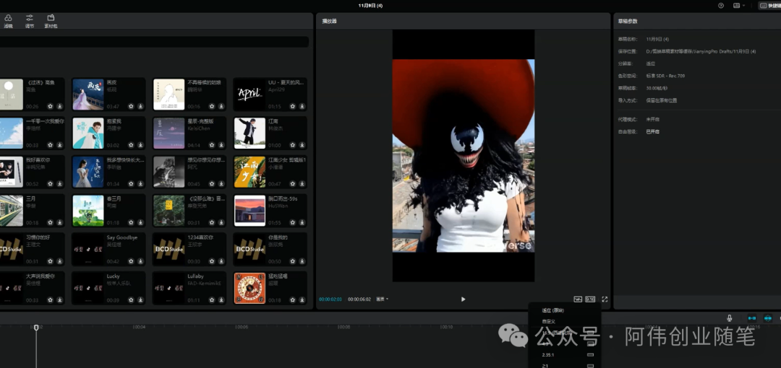Select the Say Goodbye track title

tap(122, 237)
